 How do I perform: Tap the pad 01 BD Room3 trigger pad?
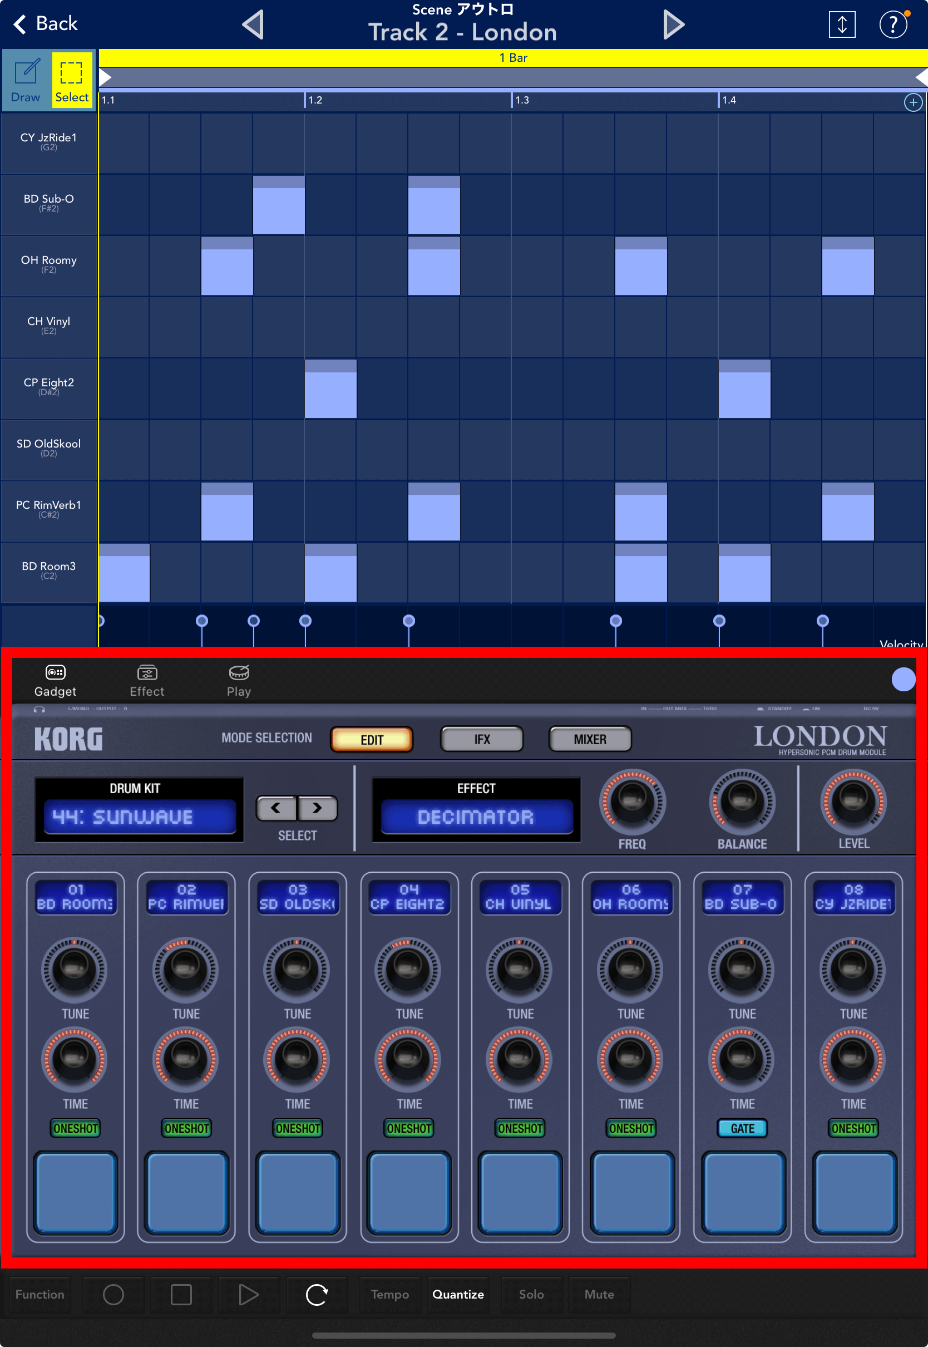click(x=76, y=1192)
